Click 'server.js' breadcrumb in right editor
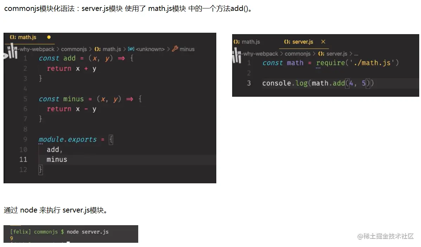The image size is (421, 247). (x=333, y=54)
